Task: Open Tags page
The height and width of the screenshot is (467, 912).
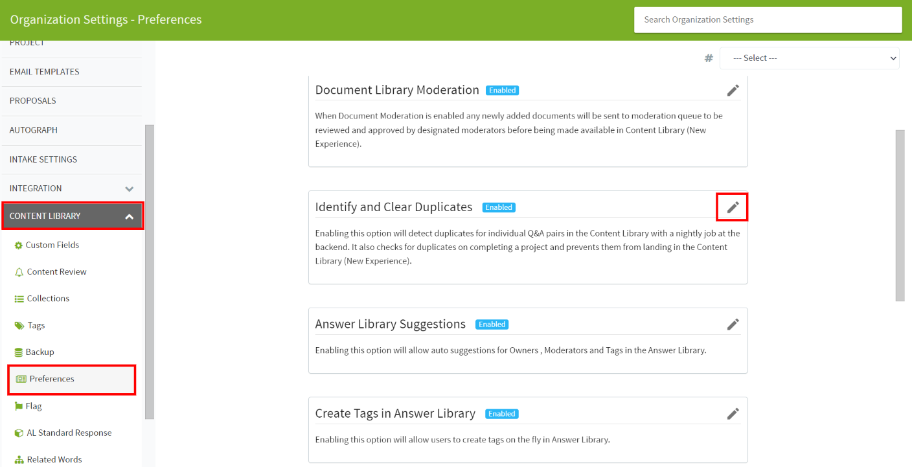Action: pyautogui.click(x=36, y=326)
